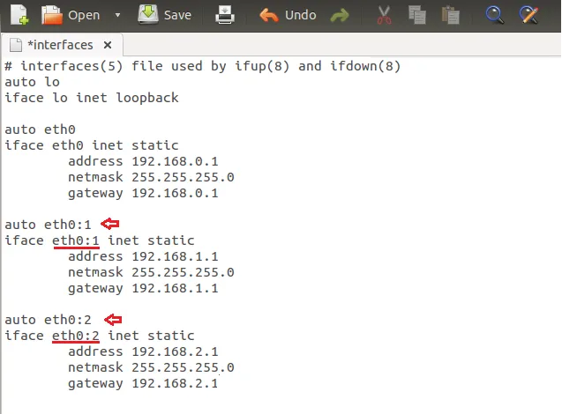Place cursor on 'address 192.168.0.1'
Viewport: 562px width, 414px height.
point(142,161)
